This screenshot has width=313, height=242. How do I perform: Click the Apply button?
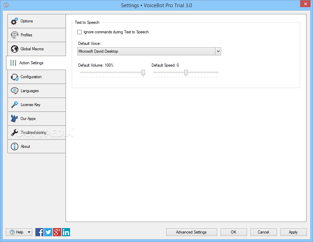click(x=293, y=232)
